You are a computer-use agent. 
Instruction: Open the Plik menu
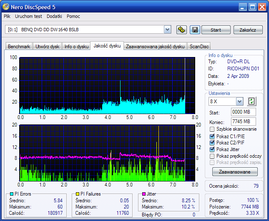7,16
